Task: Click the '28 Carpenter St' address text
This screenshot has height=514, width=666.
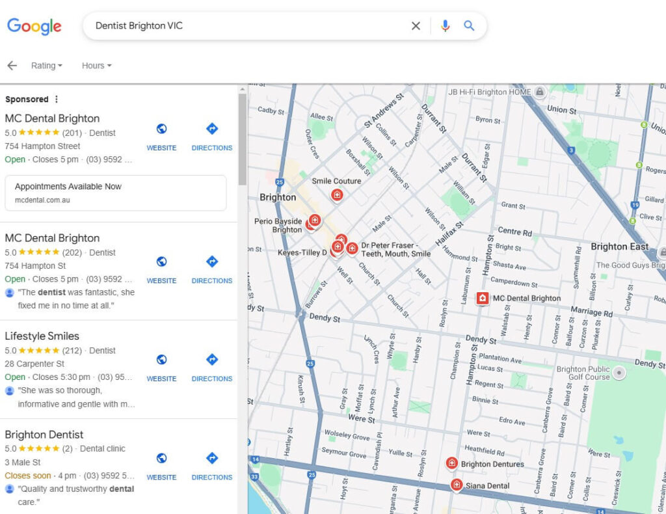Action: click(x=34, y=364)
